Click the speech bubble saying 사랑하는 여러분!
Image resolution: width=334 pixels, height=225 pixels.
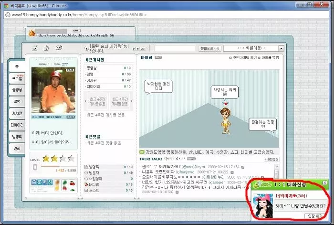click(225, 92)
